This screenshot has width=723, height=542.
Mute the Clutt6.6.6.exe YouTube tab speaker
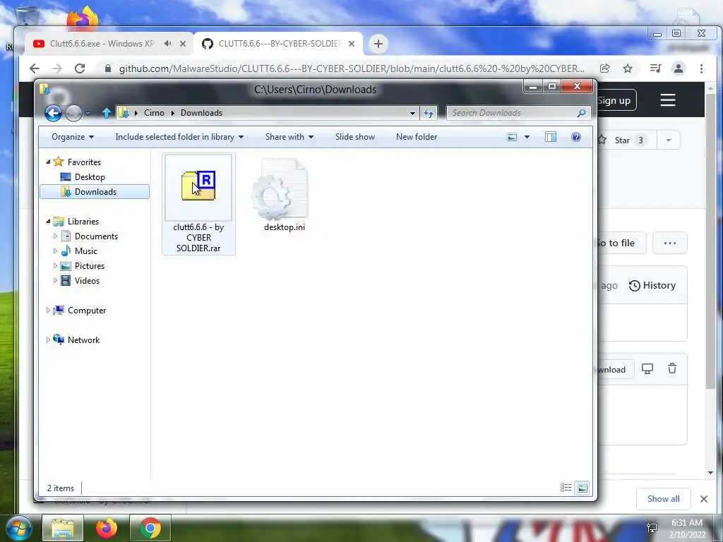pyautogui.click(x=168, y=43)
